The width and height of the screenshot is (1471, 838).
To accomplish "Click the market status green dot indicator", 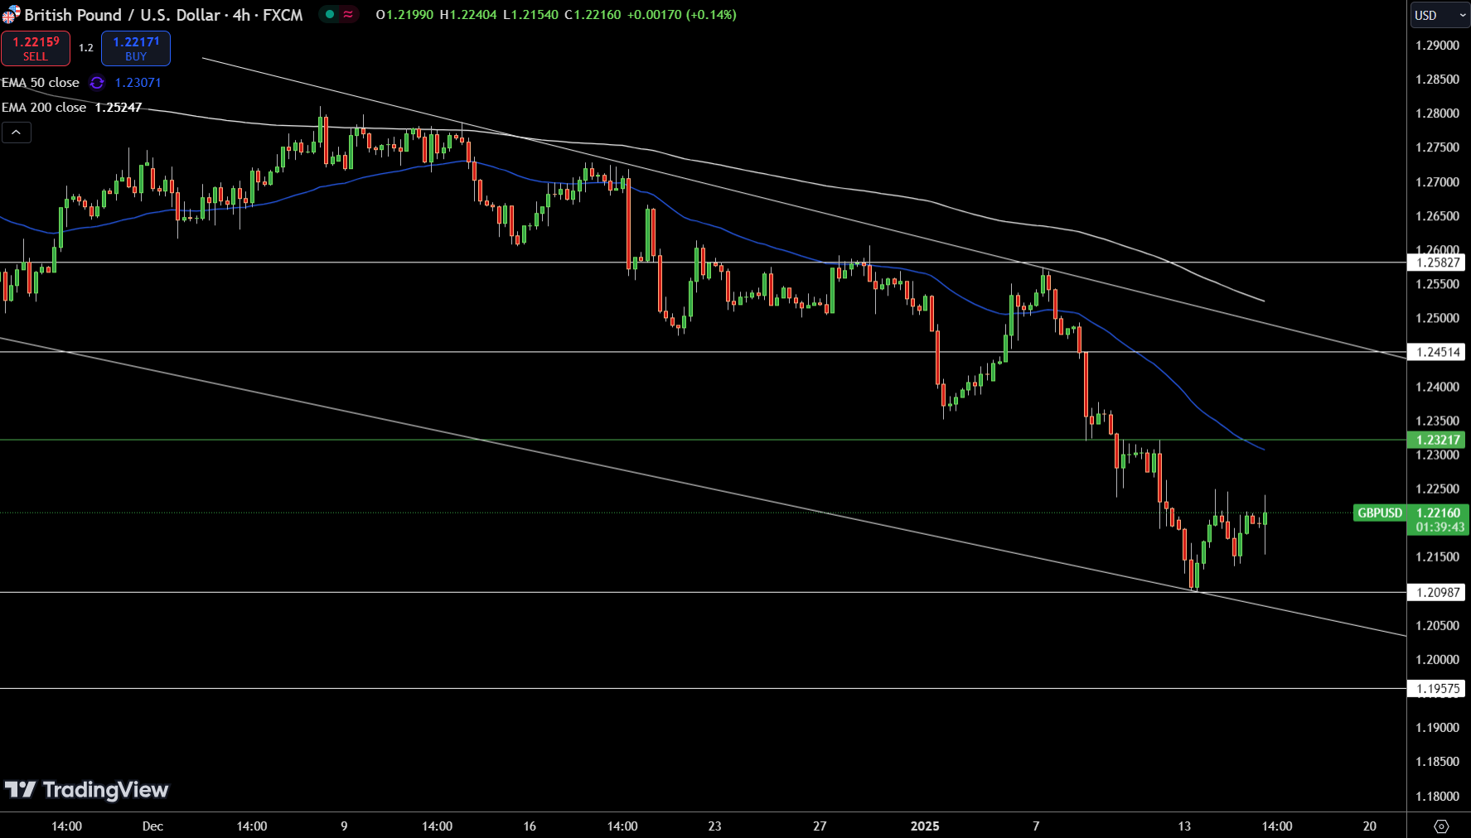I will click(330, 14).
